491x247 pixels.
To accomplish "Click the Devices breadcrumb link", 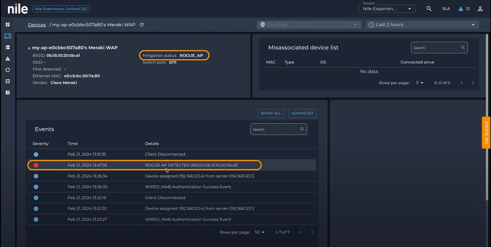I will pyautogui.click(x=37, y=25).
